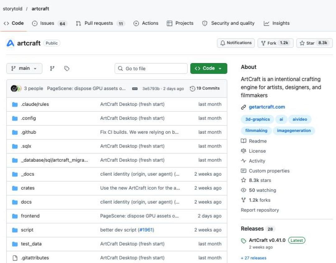Open the ArtCraft v0.41.0 release

pyautogui.click(x=267, y=240)
